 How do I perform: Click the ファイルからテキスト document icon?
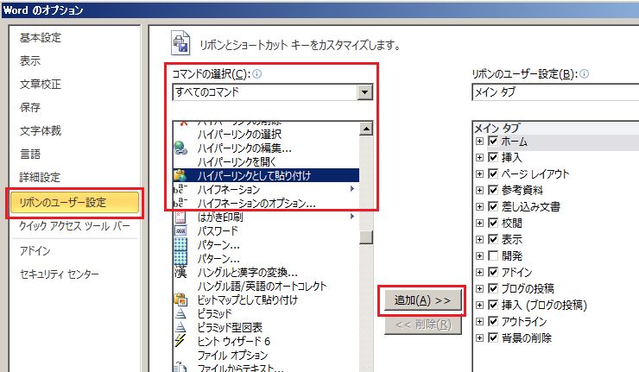point(180,367)
